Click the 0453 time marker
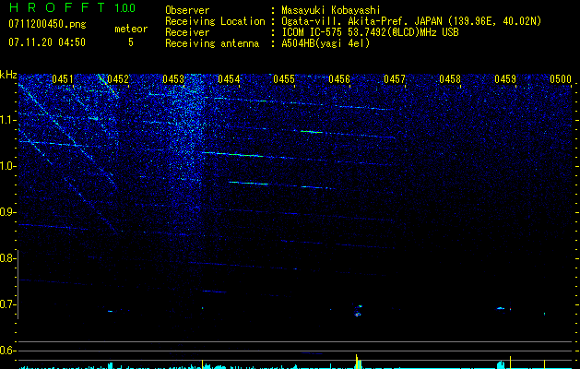 coord(173,79)
